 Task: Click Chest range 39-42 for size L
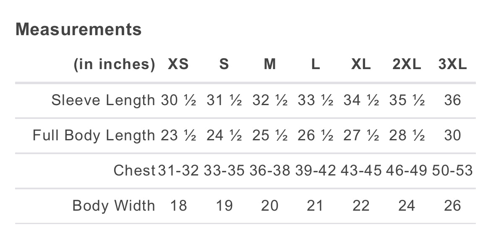pyautogui.click(x=316, y=171)
